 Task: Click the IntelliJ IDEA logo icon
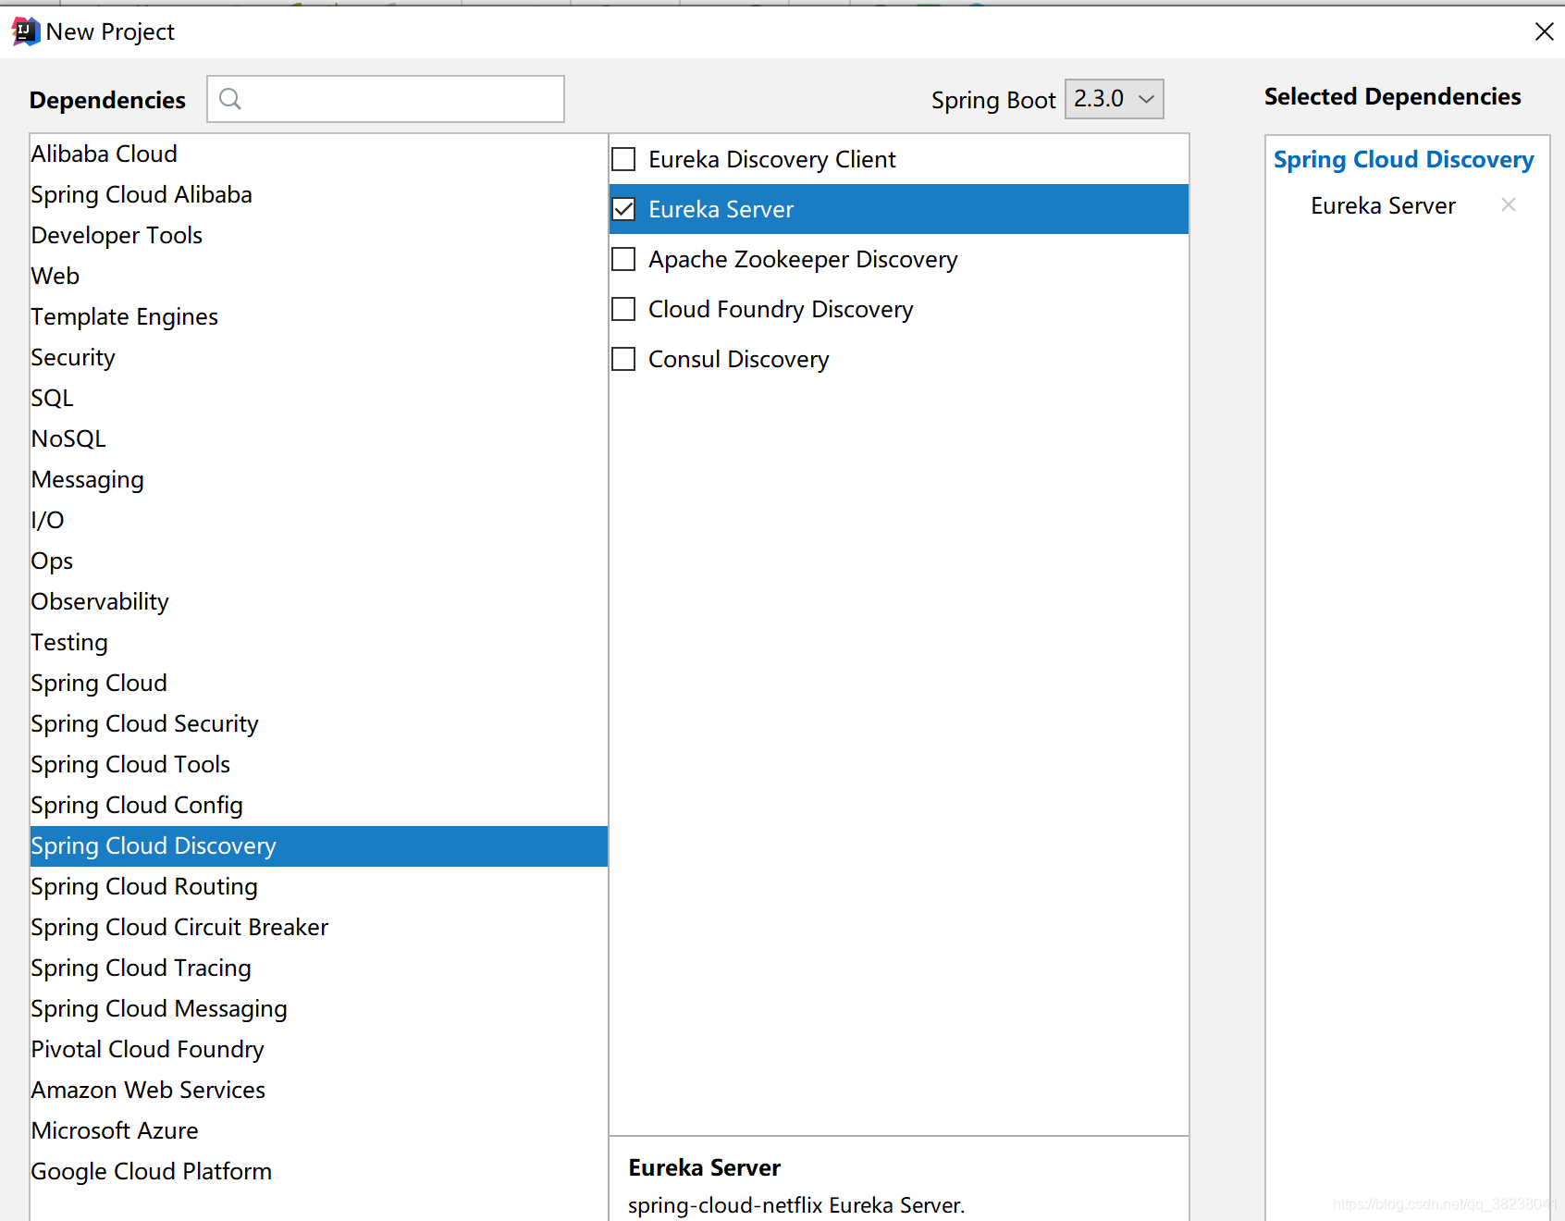(25, 31)
